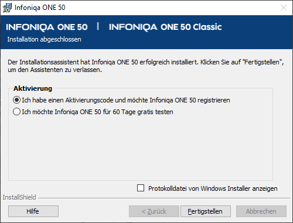Click the disabled Zurück button
Image resolution: width=293 pixels, height=223 pixels.
[x=154, y=211]
